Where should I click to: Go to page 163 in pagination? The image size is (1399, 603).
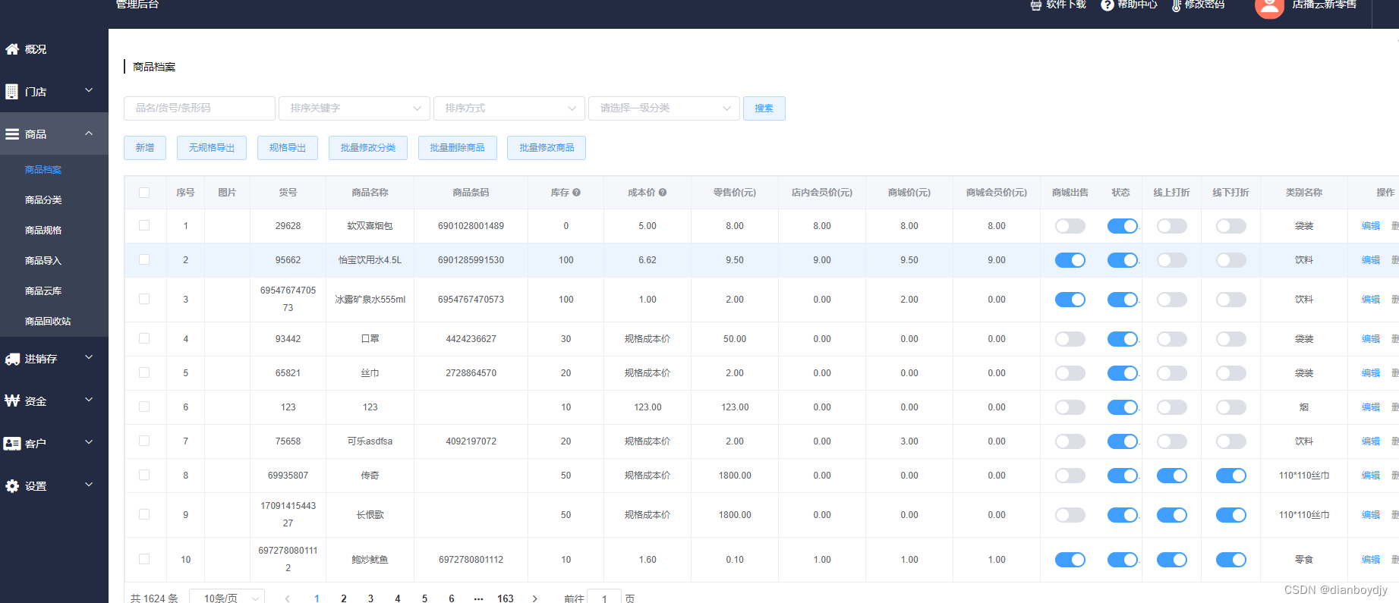(x=506, y=598)
